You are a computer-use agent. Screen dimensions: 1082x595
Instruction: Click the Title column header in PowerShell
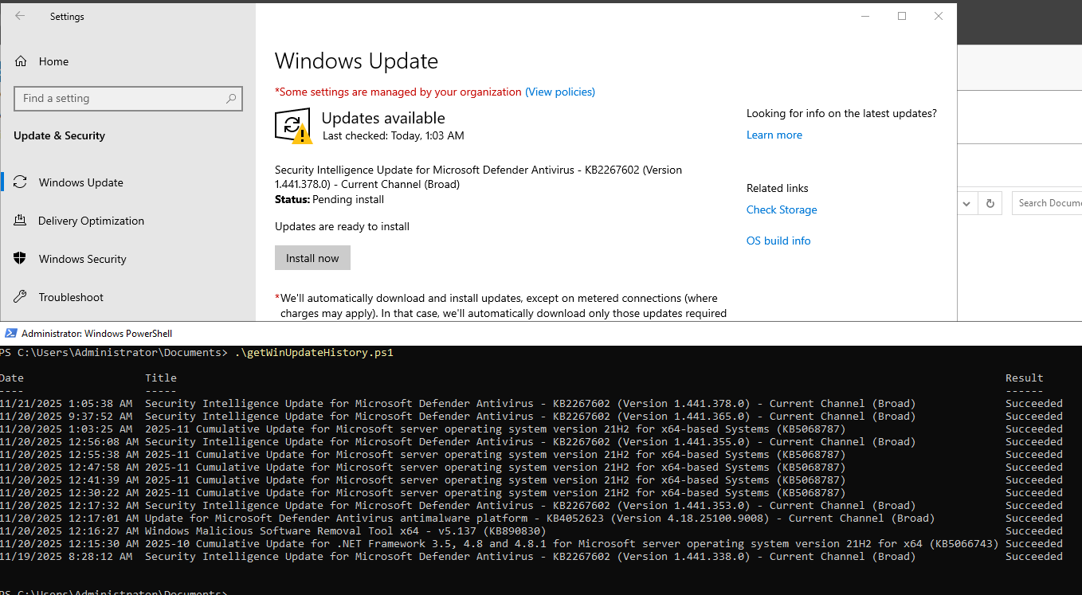(161, 378)
